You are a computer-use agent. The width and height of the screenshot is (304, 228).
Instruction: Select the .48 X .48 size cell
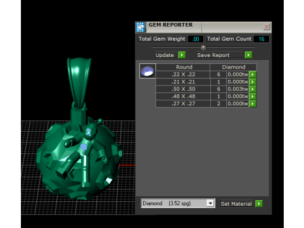[x=183, y=96]
